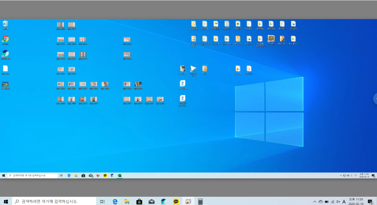Open the clock showing 오후 11:59

tap(356, 202)
